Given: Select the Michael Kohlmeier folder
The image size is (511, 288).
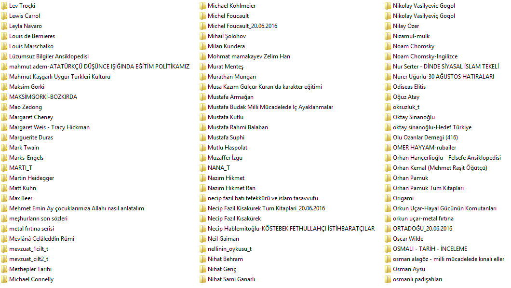Looking at the screenshot, I should click(231, 6).
